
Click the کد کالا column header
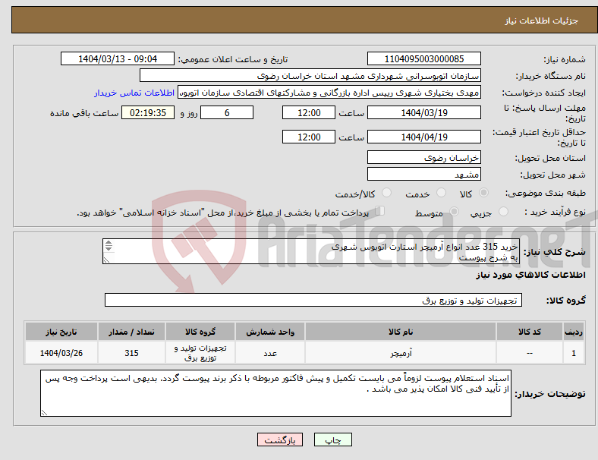[x=530, y=332]
